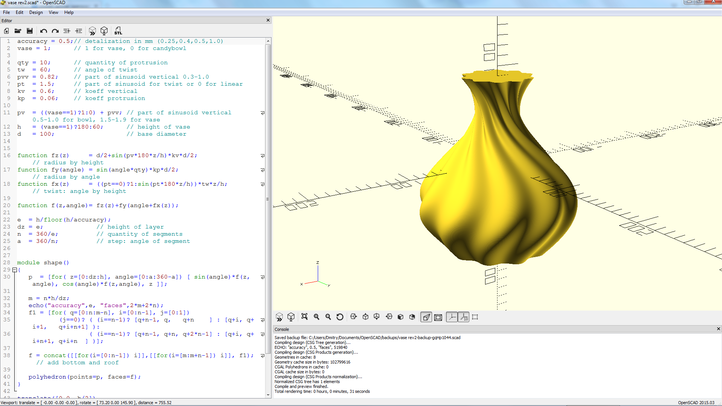Export the model as STL
This screenshot has width=722, height=406.
pos(118,31)
